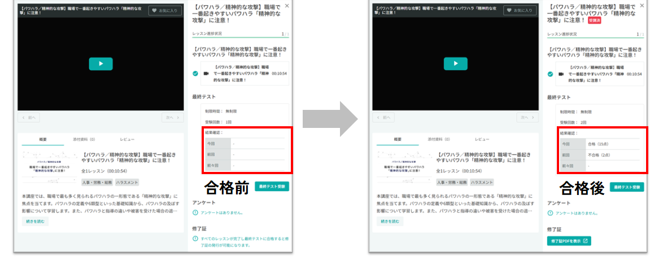Click 不合格（2点）result in right screenshot
The width and height of the screenshot is (663, 266).
(599, 155)
